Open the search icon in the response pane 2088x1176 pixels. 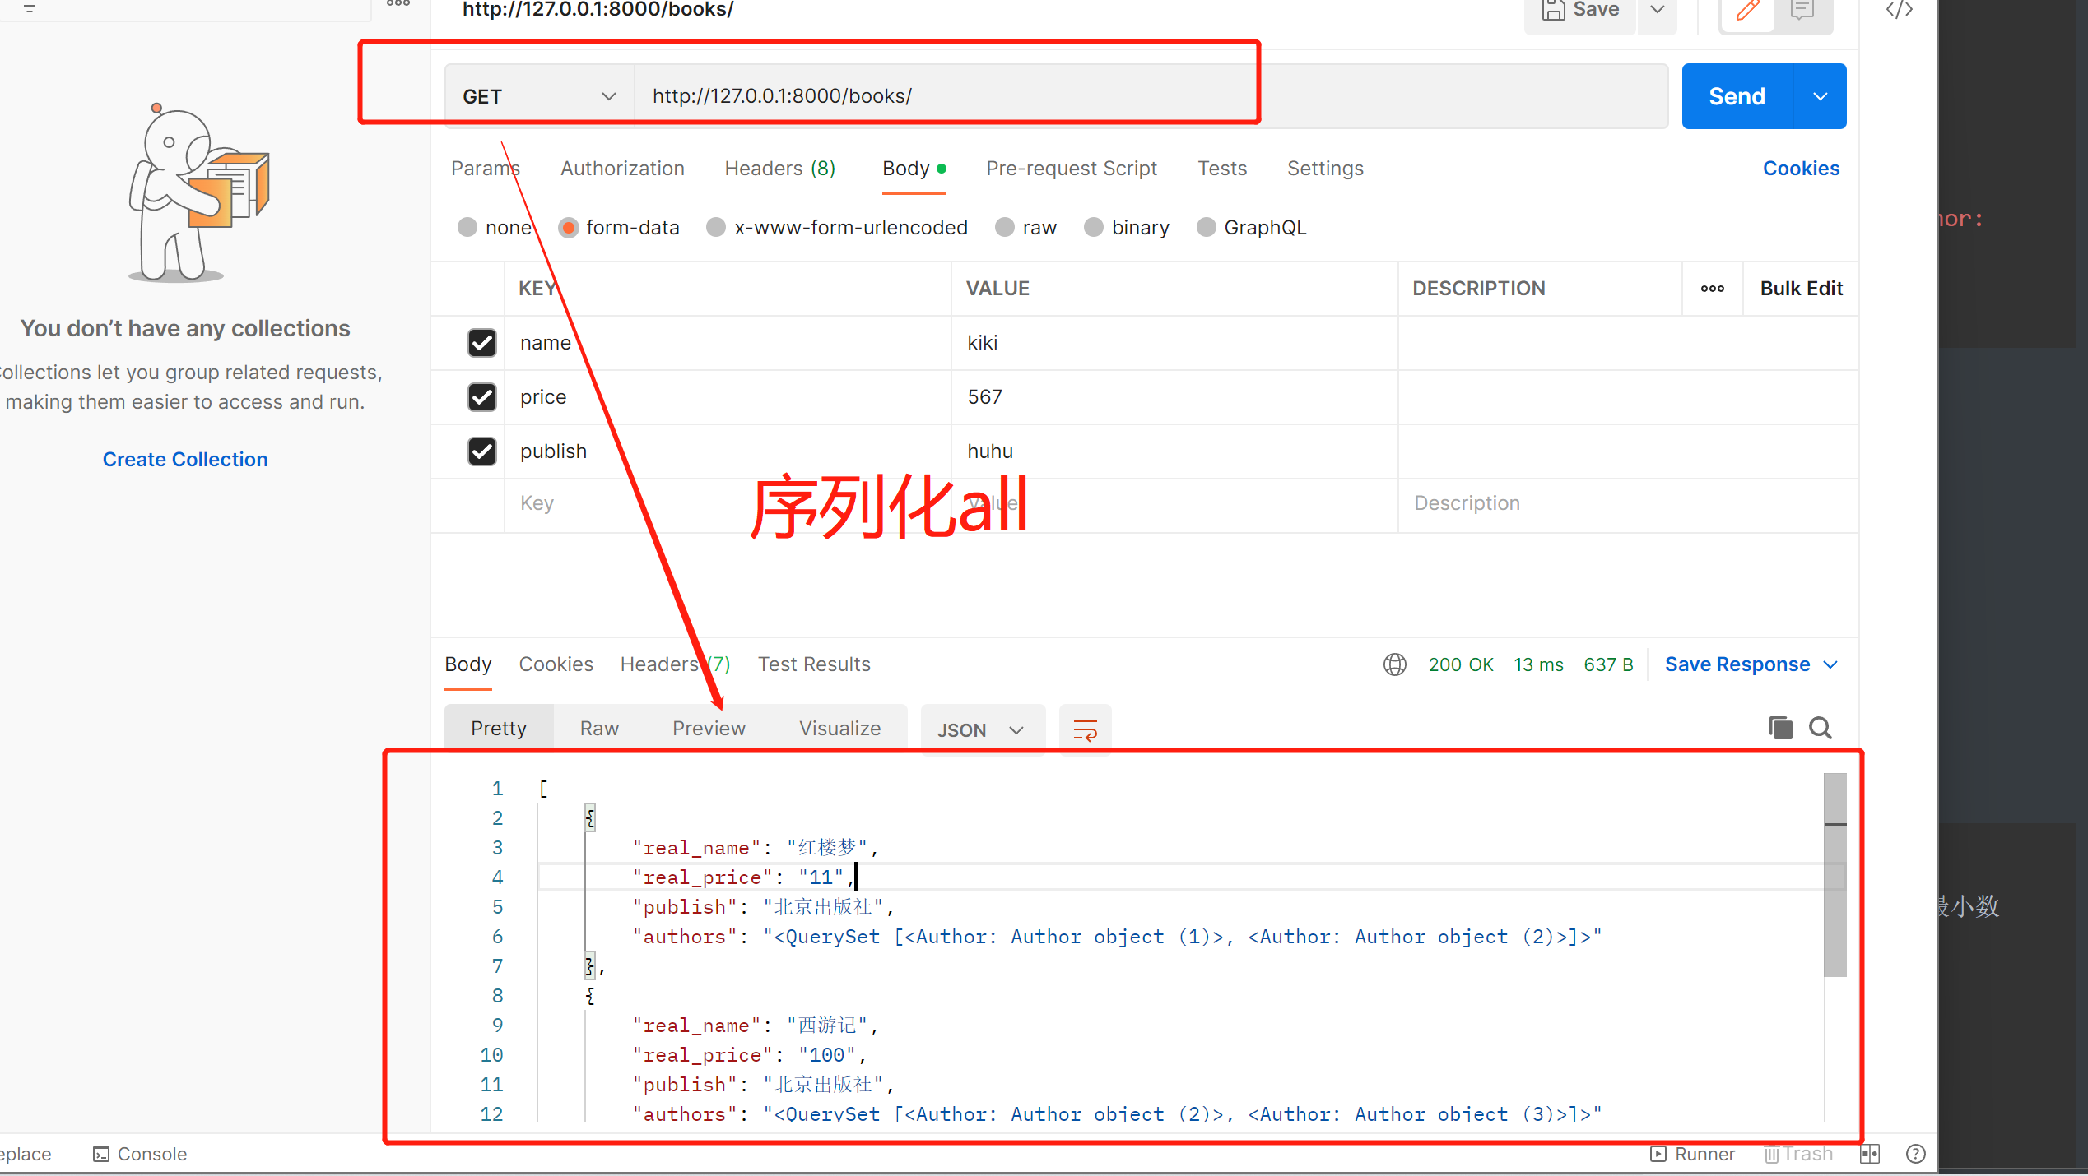pyautogui.click(x=1820, y=728)
